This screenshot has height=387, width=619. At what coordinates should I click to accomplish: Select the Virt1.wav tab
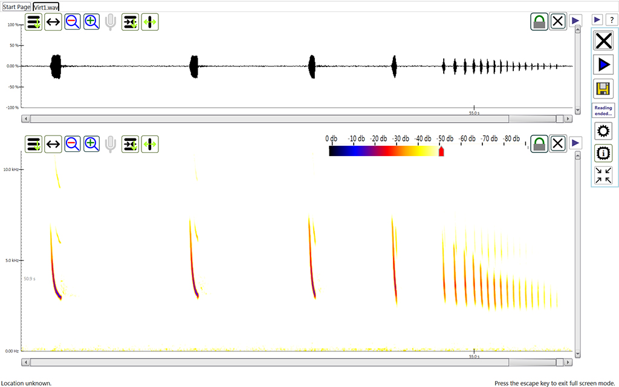tap(46, 7)
